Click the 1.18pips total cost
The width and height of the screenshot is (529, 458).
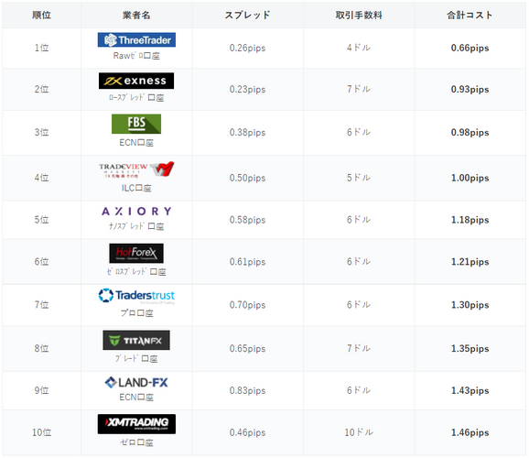click(470, 220)
